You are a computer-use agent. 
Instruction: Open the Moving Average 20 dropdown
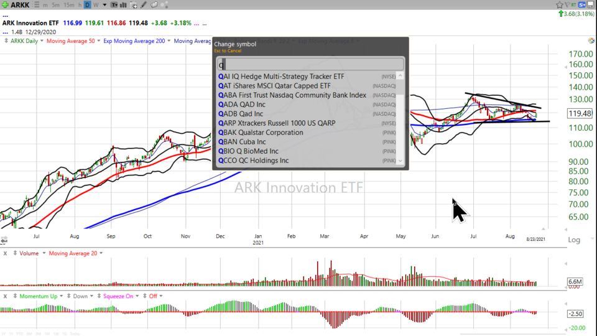(101, 253)
